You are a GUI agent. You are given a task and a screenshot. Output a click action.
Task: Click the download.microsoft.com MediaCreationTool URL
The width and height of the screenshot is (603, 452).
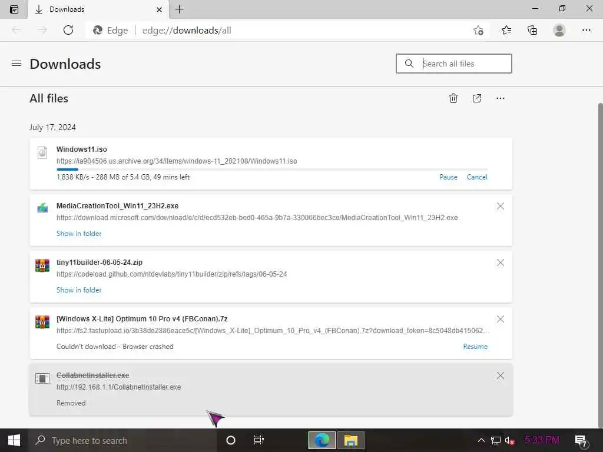coord(257,218)
